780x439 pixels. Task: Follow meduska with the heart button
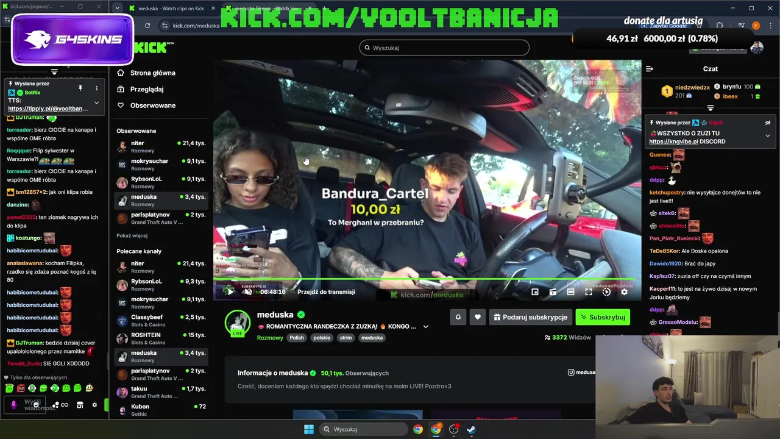click(x=477, y=317)
